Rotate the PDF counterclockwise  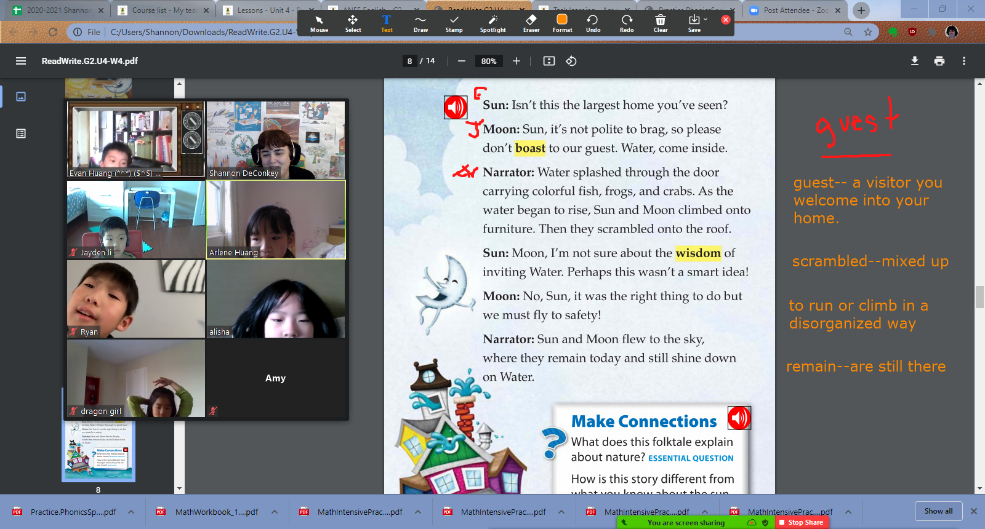pos(571,61)
